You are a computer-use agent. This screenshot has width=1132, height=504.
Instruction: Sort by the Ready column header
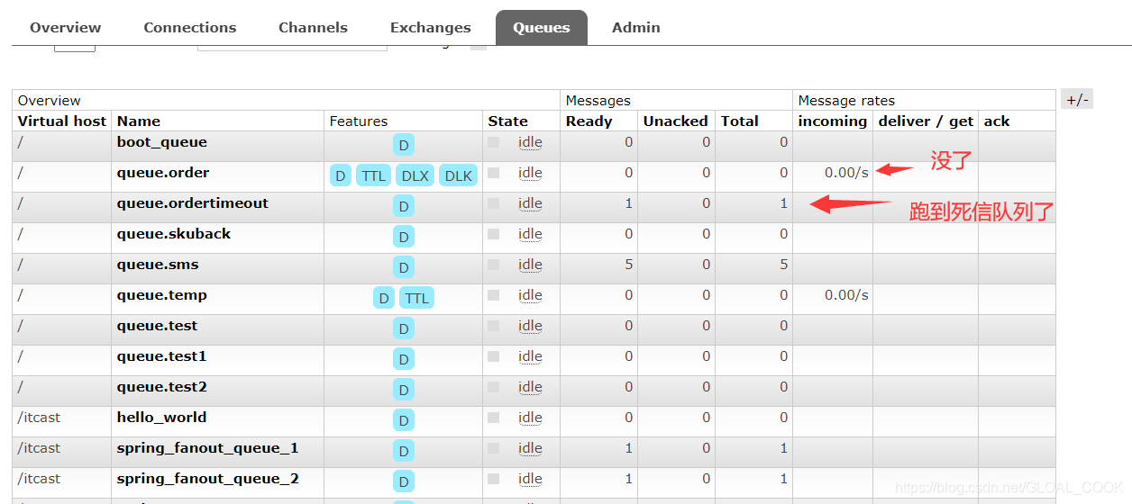[x=589, y=121]
